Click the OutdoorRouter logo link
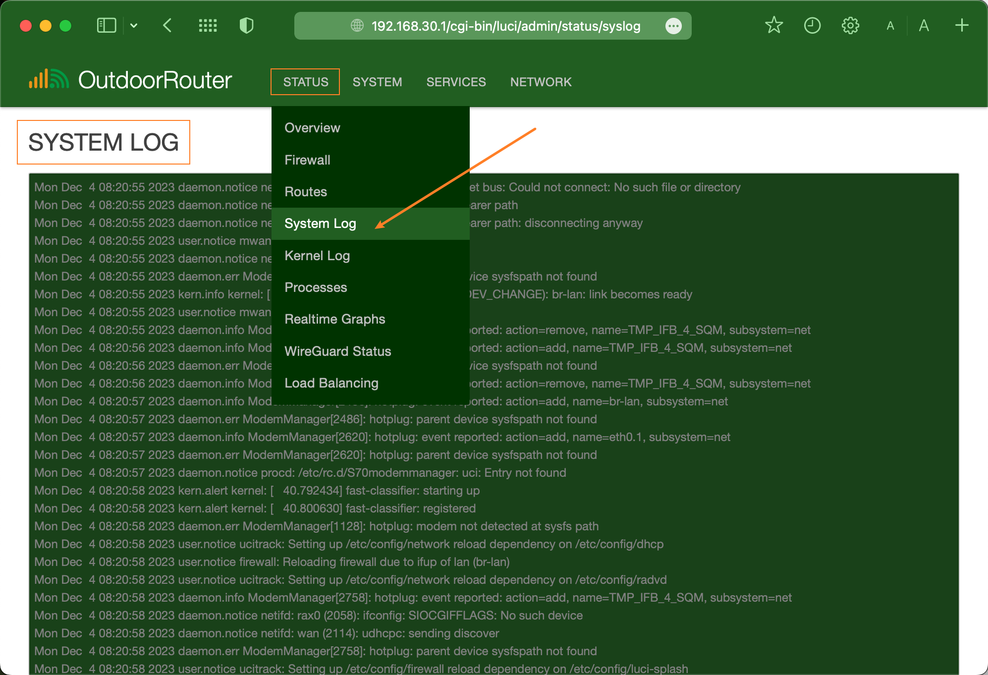 pyautogui.click(x=130, y=80)
